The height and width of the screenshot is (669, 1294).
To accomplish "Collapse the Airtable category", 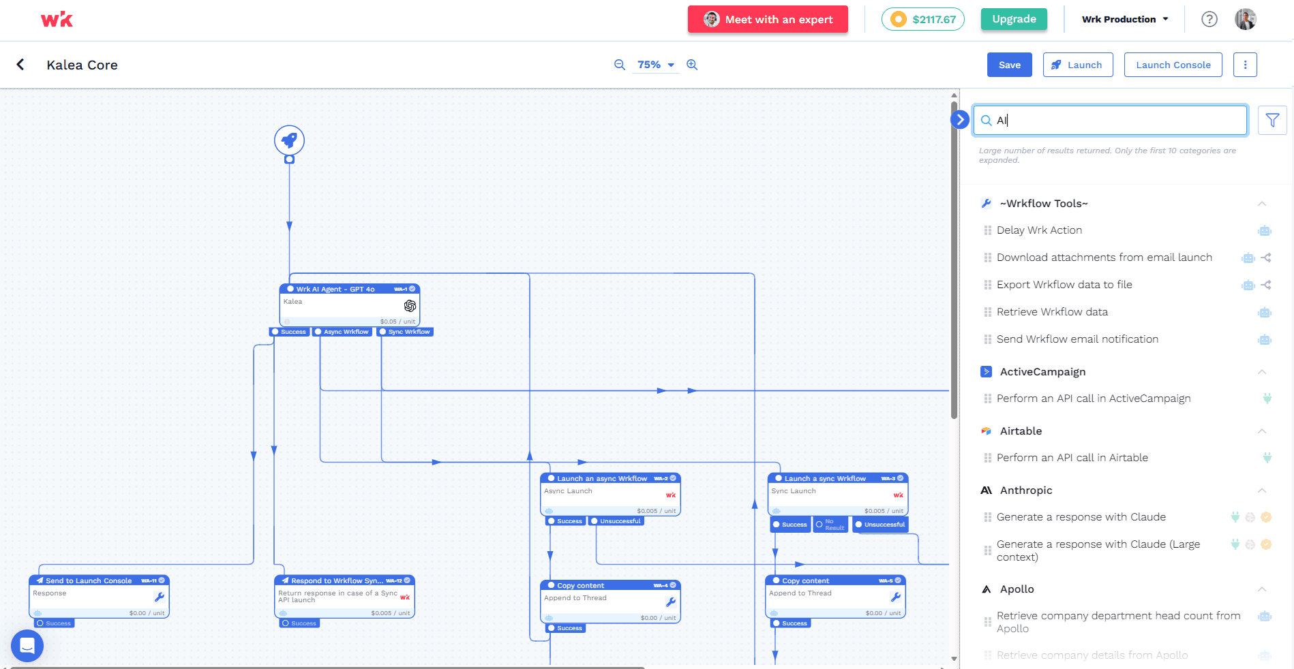I will 1262,431.
